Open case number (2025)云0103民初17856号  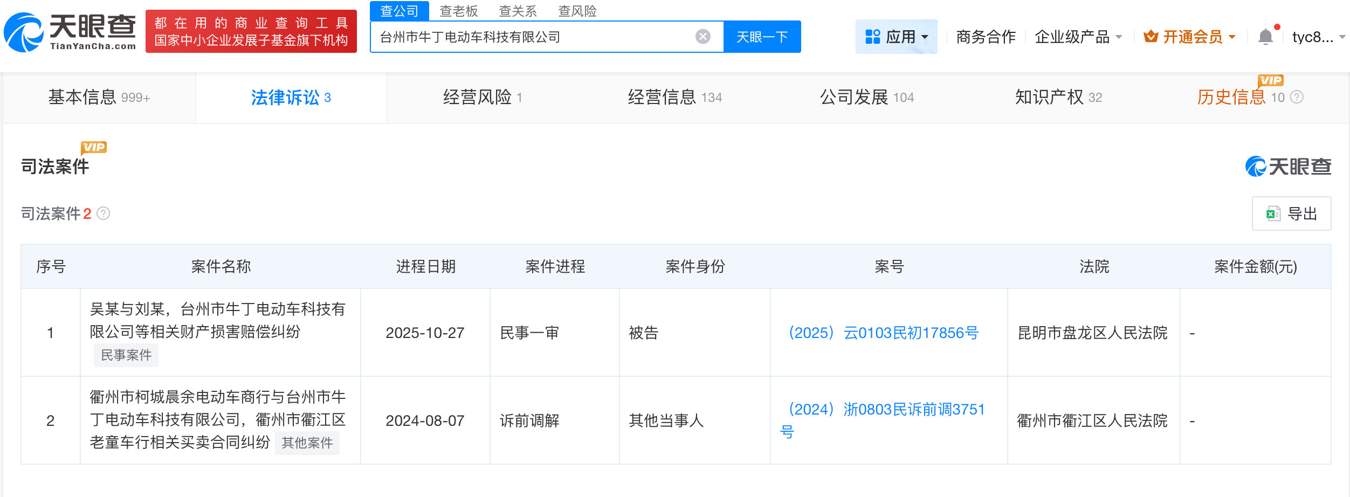tap(883, 333)
